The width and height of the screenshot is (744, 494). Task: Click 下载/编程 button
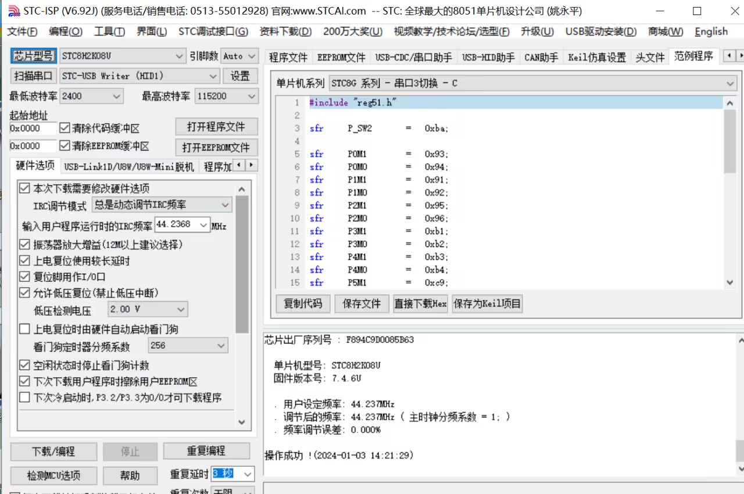(x=53, y=452)
